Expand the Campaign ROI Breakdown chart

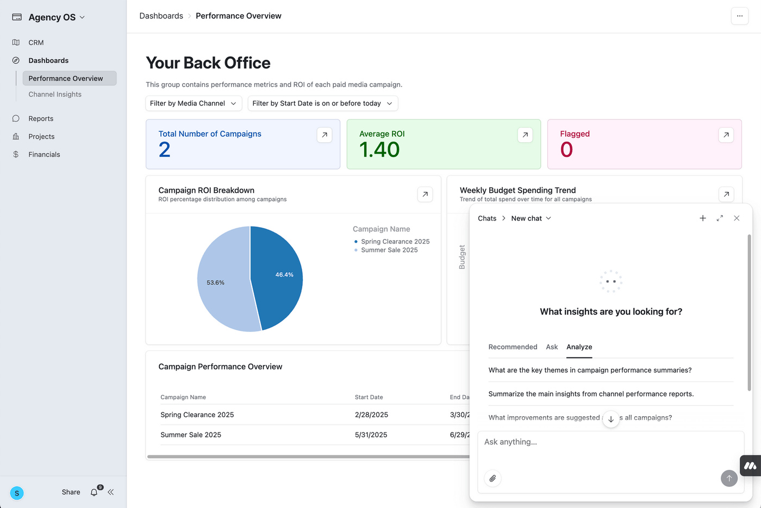[x=425, y=194]
